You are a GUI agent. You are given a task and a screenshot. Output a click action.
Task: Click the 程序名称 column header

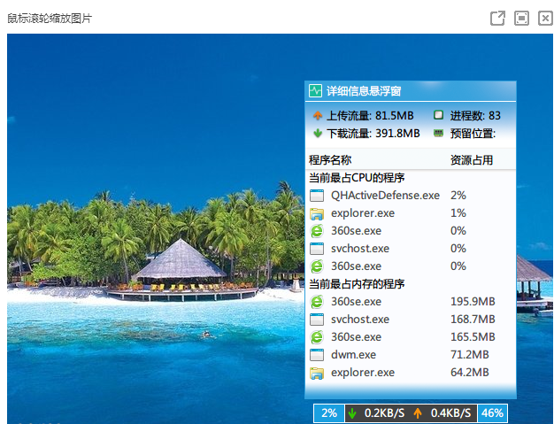click(x=330, y=160)
